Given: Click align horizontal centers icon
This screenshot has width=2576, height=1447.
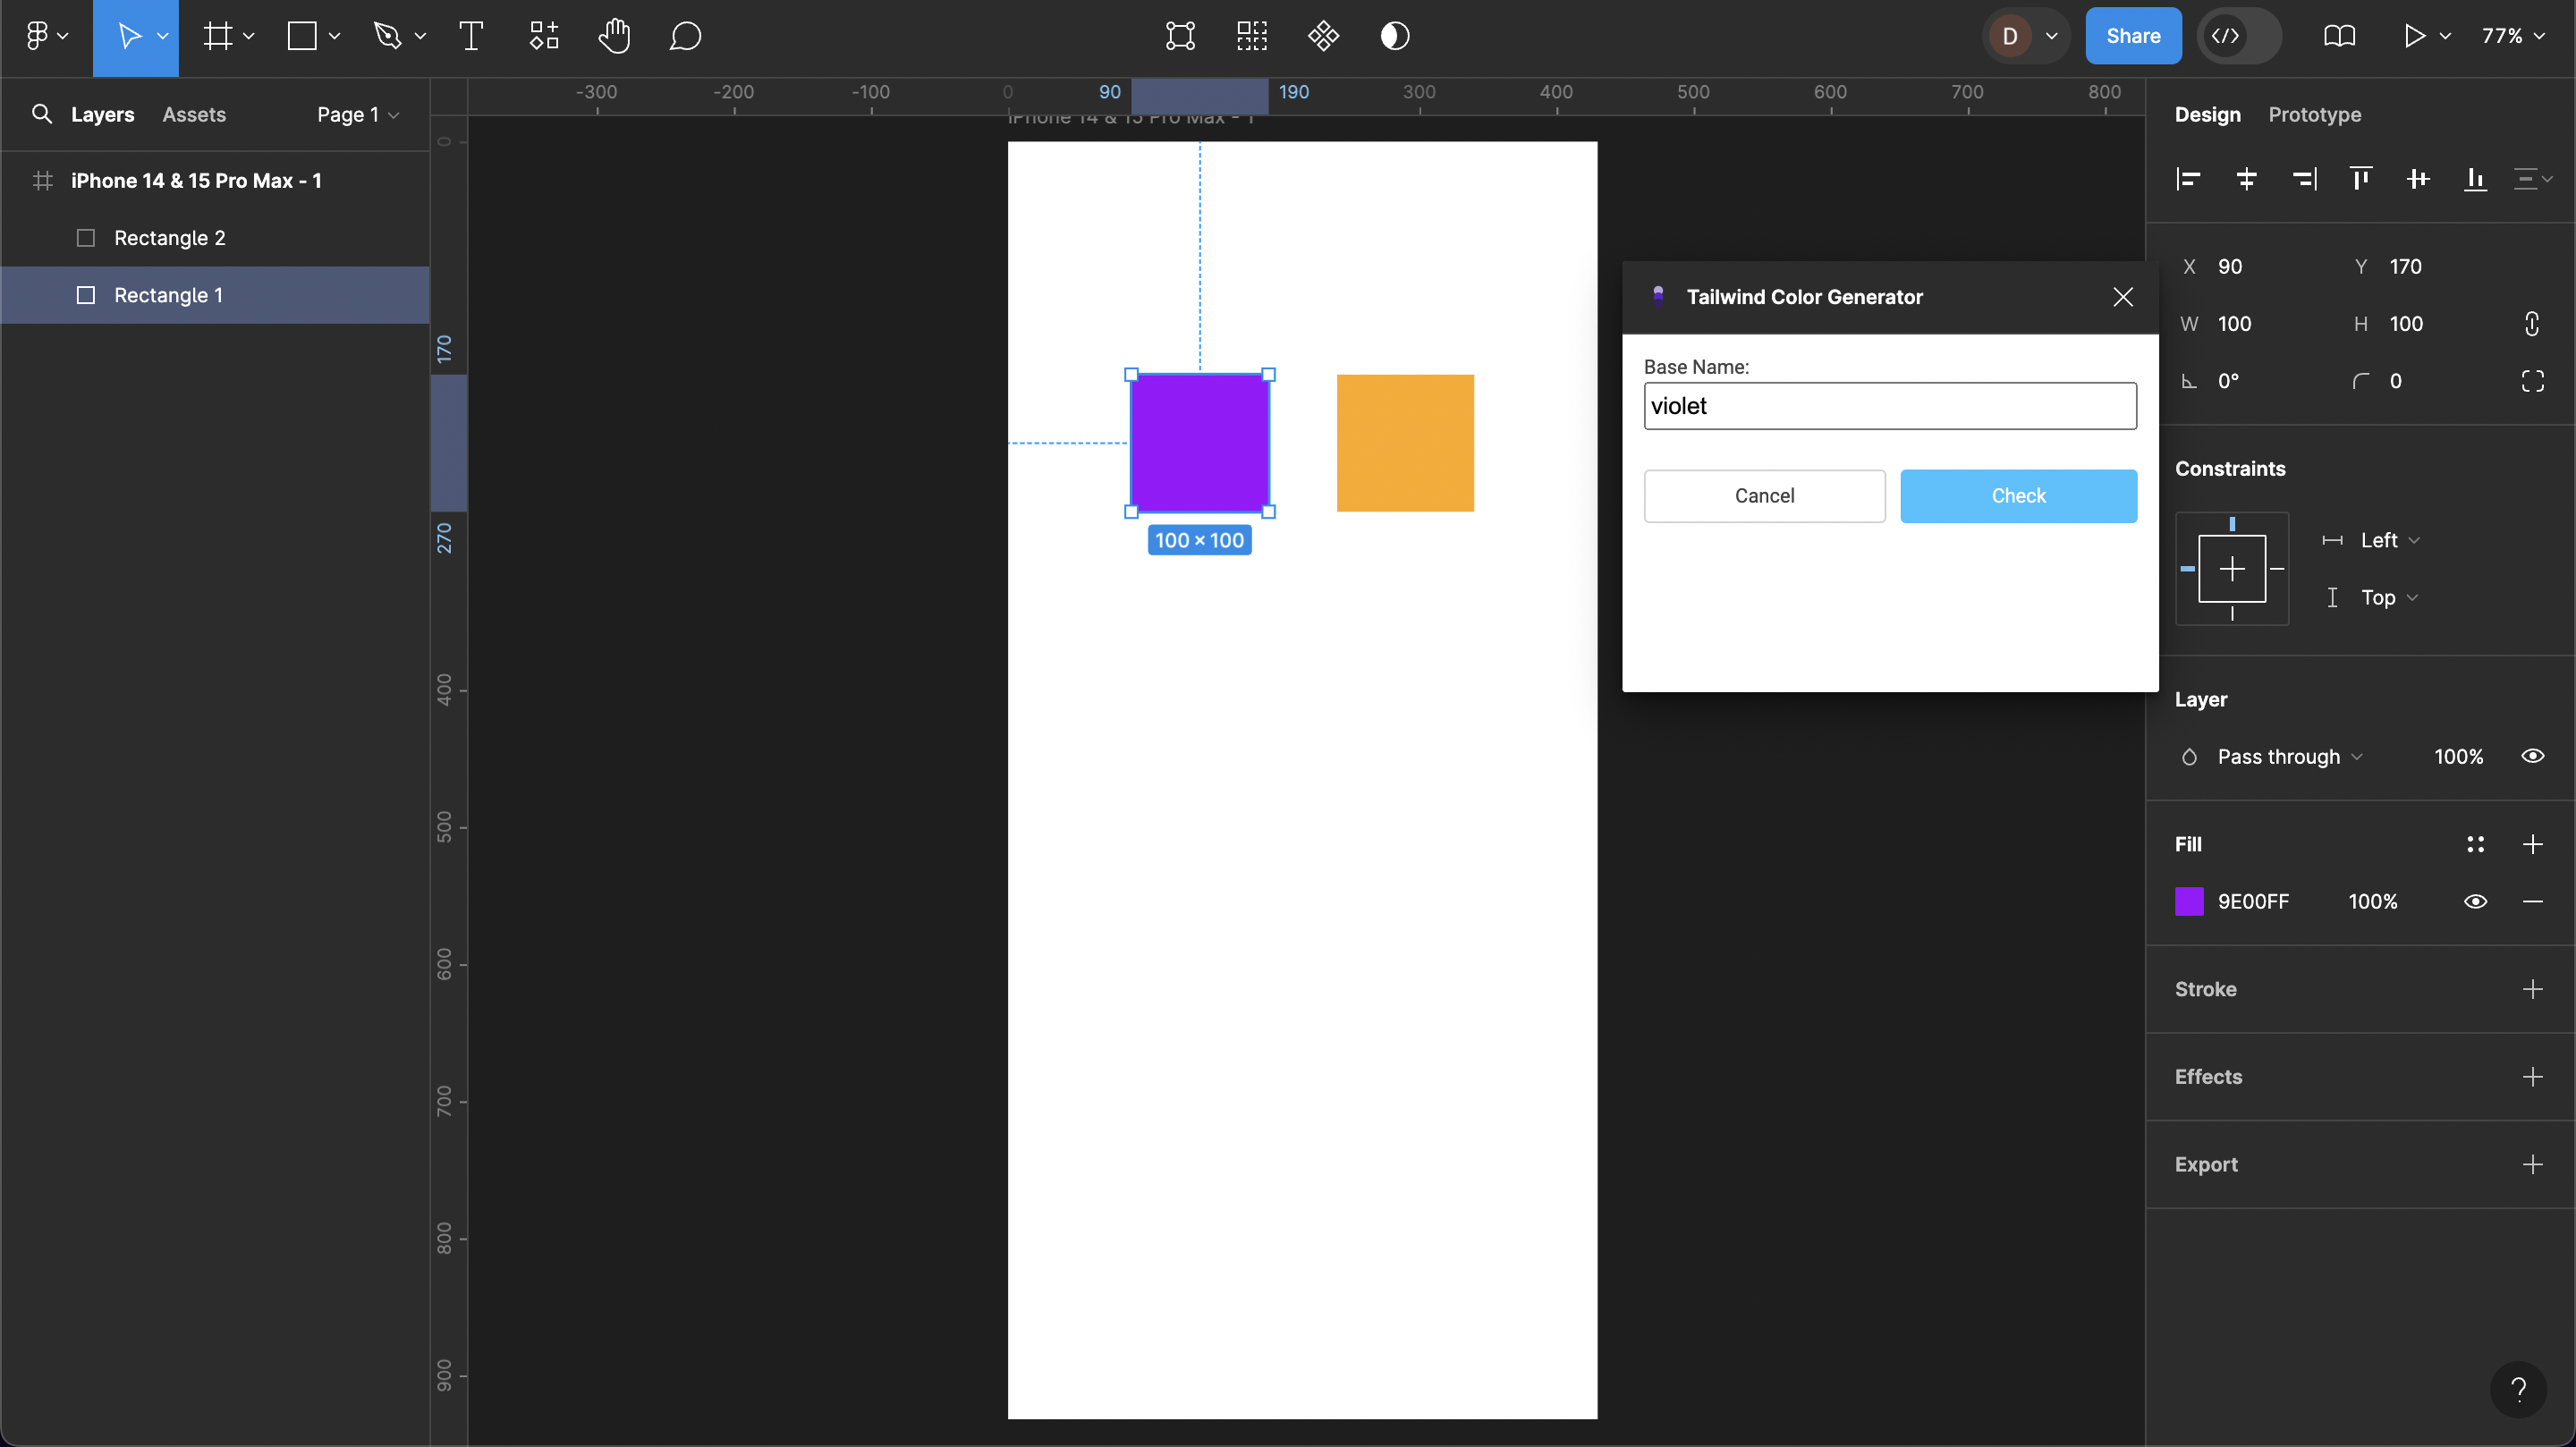Looking at the screenshot, I should (x=2246, y=179).
